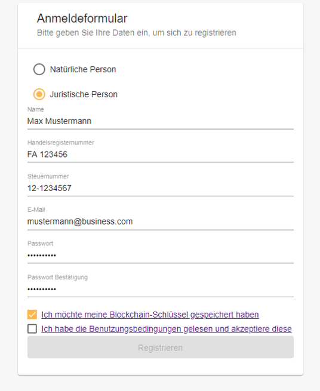This screenshot has width=320, height=391.
Task: Select the Juristische Person radio circle
Action: (x=39, y=94)
